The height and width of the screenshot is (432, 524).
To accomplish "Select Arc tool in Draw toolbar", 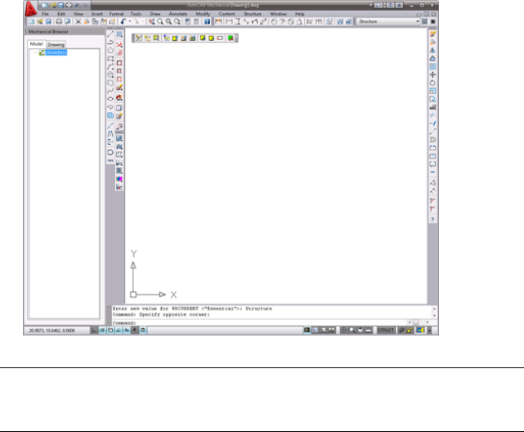I will (110, 66).
